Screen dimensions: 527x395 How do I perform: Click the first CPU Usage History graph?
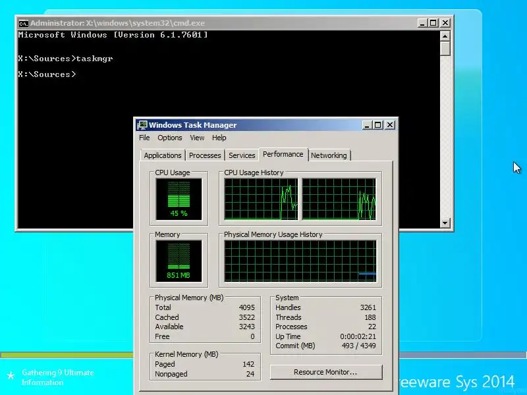click(x=261, y=199)
